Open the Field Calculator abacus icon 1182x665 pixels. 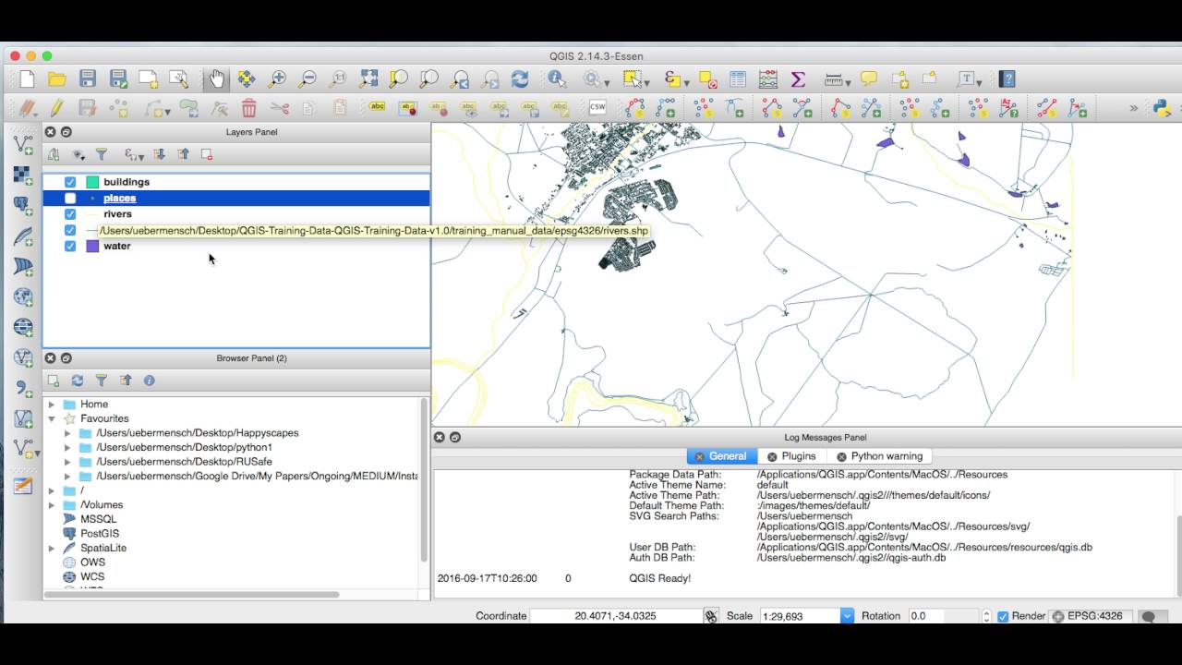click(768, 79)
